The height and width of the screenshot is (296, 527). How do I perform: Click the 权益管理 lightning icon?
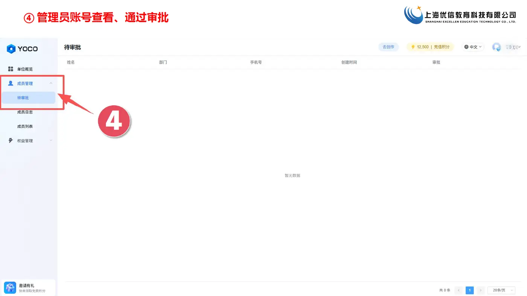pyautogui.click(x=11, y=140)
